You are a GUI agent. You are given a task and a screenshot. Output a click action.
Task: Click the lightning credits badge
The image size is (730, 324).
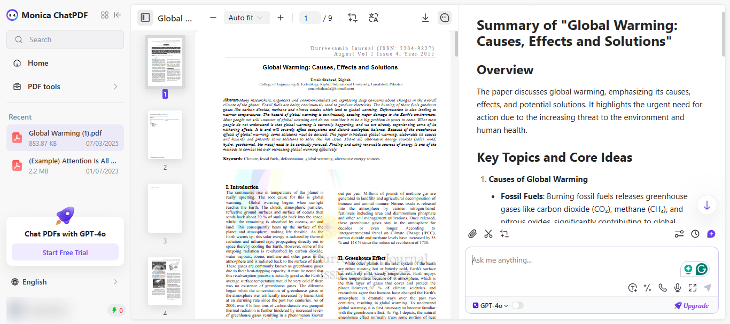tap(117, 310)
